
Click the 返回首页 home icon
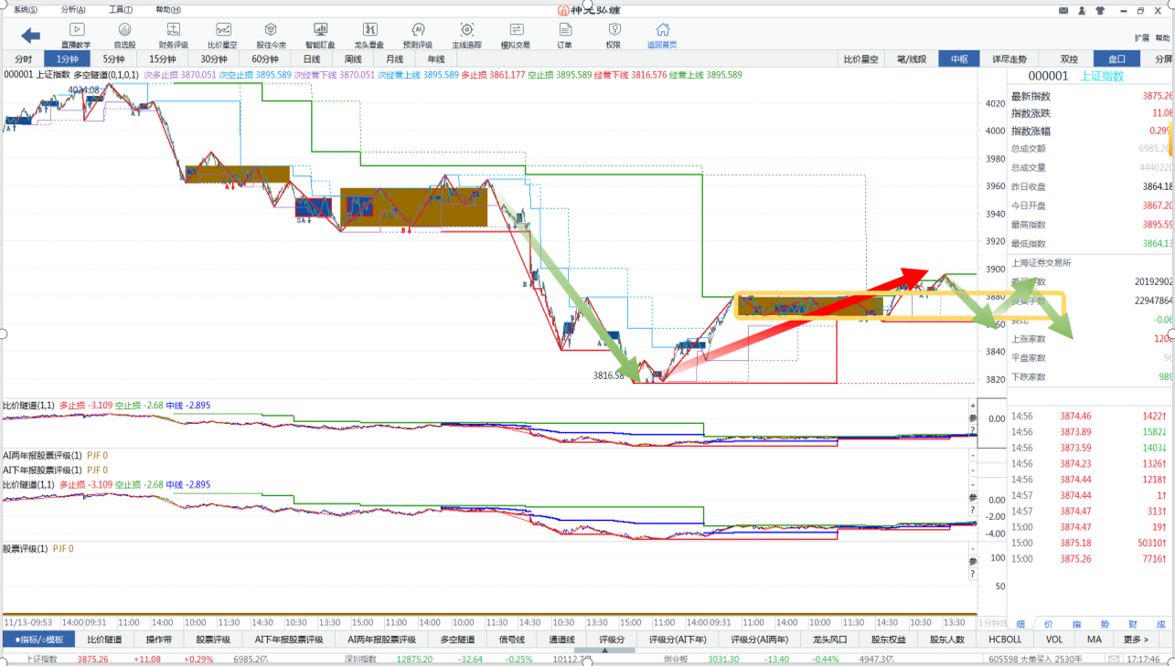662,35
